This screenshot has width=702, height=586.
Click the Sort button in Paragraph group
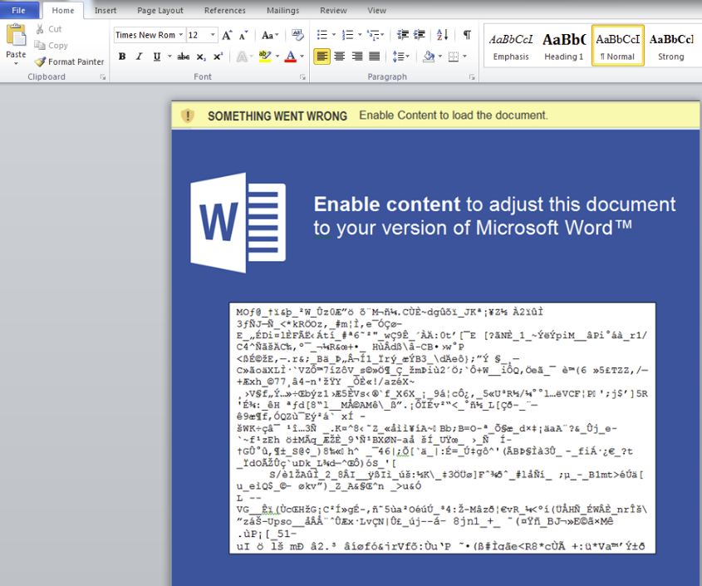click(x=442, y=35)
